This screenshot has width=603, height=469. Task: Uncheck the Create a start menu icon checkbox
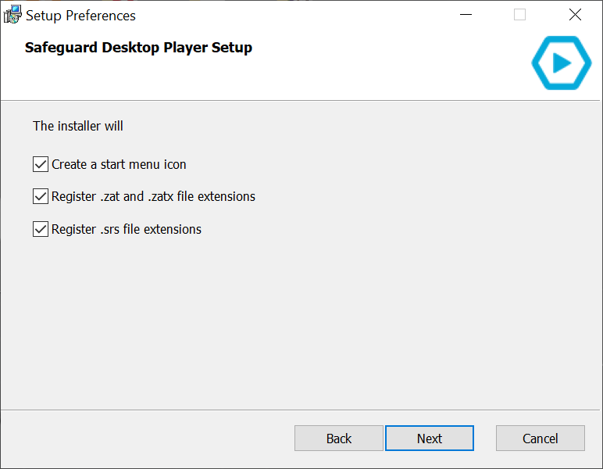pyautogui.click(x=41, y=164)
